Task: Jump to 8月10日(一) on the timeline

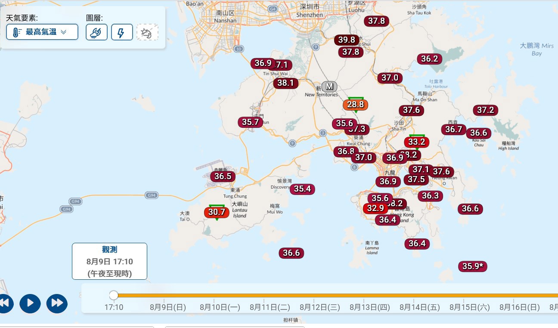Action: (x=220, y=307)
